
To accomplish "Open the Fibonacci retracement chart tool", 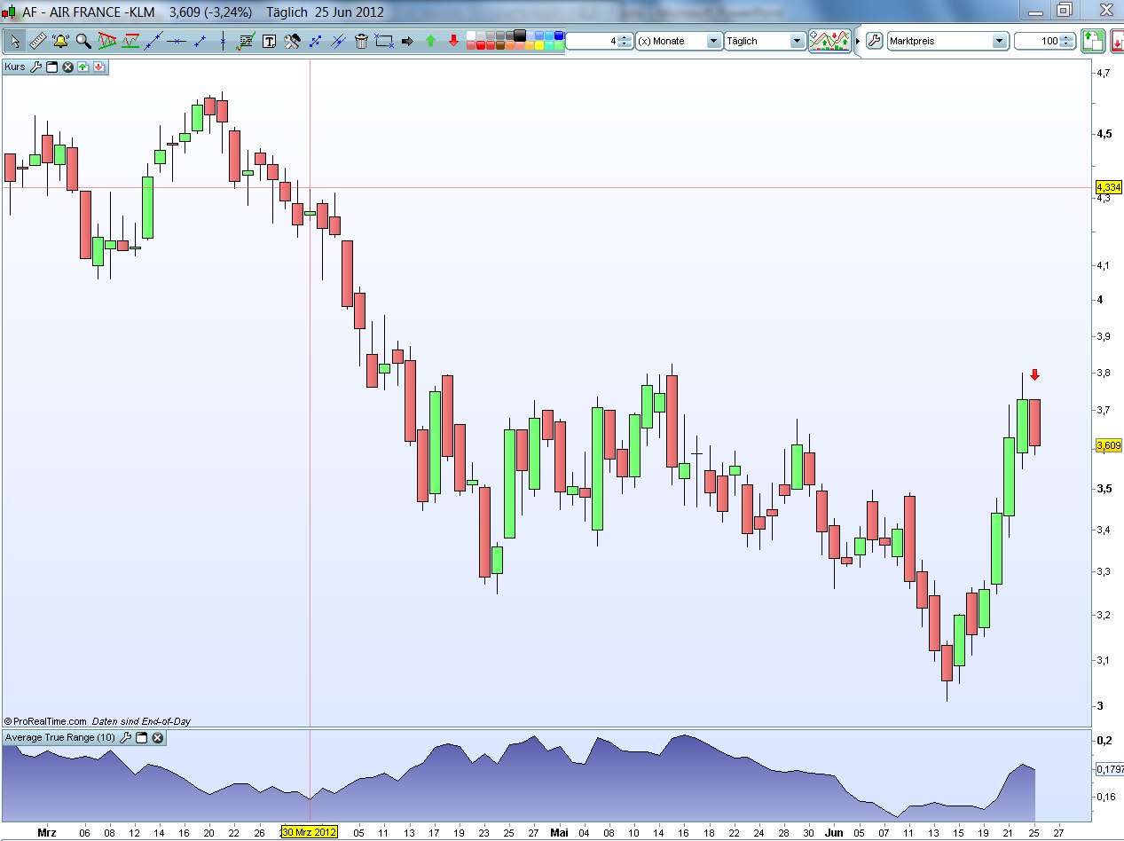I will (x=246, y=41).
